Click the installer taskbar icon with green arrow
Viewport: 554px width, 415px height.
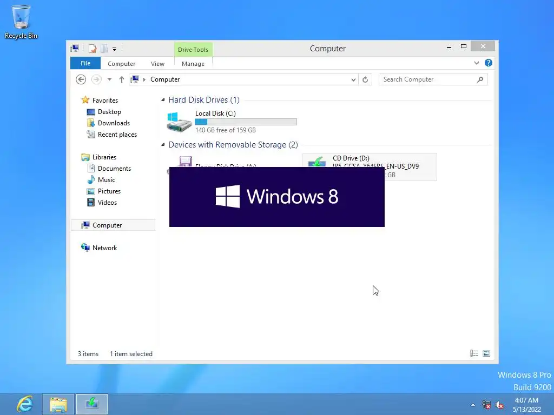pos(92,404)
